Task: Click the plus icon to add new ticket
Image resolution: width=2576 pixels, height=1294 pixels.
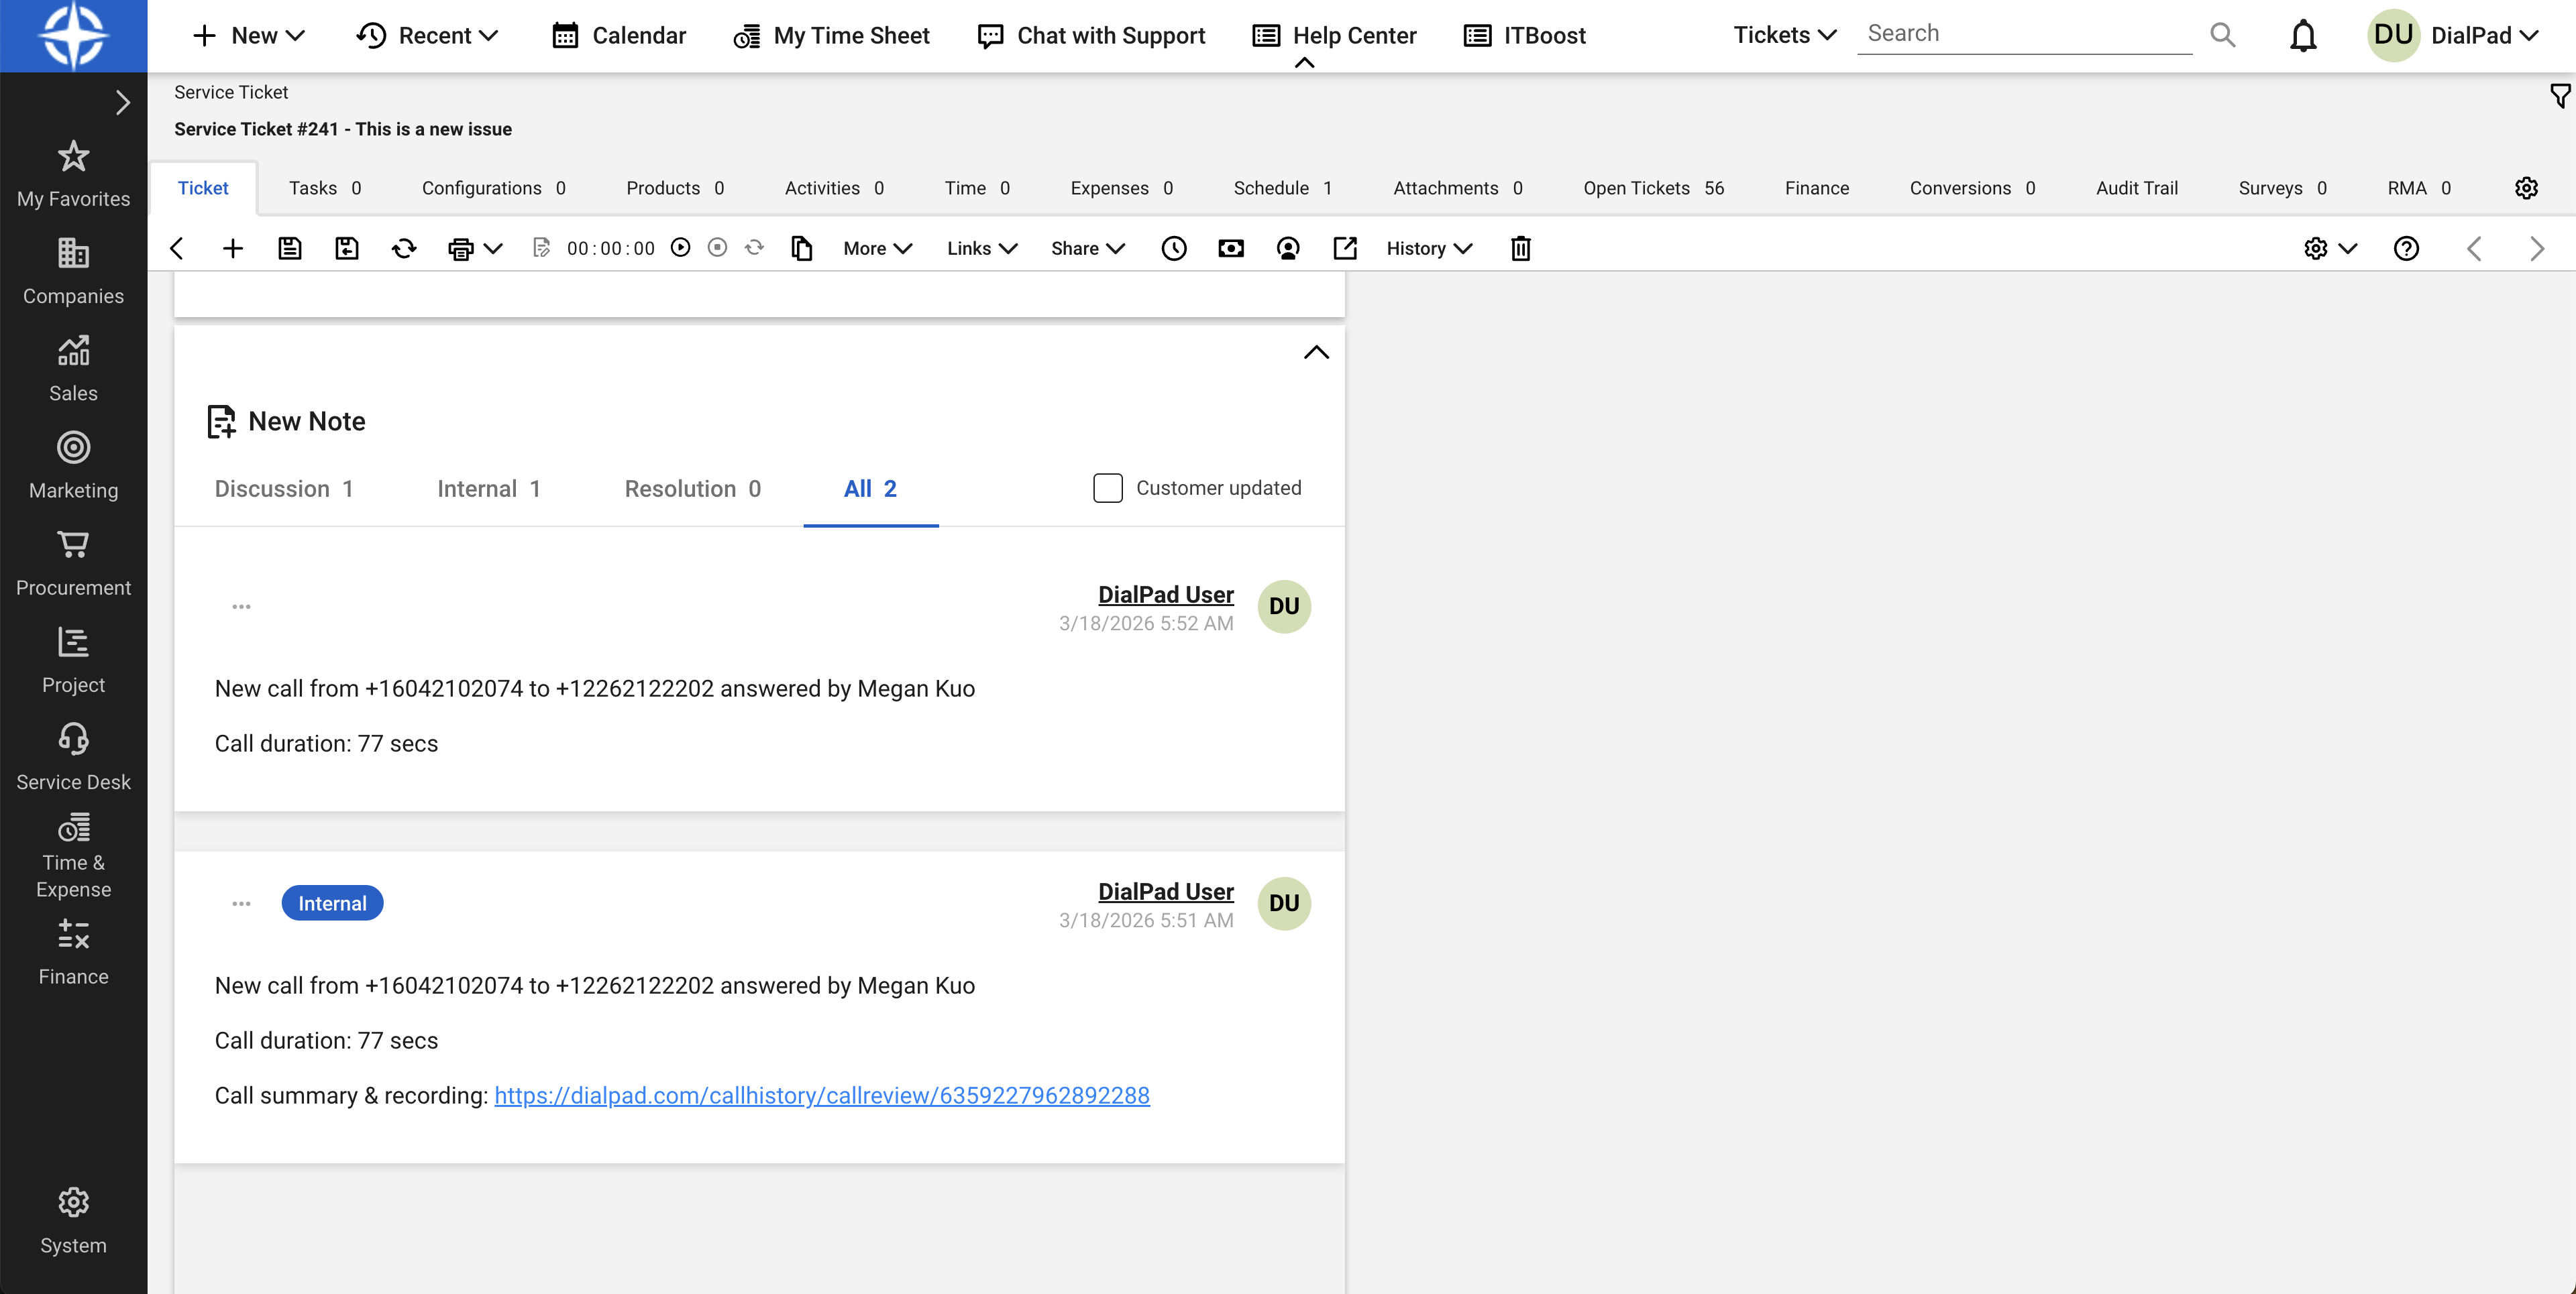Action: (232, 248)
